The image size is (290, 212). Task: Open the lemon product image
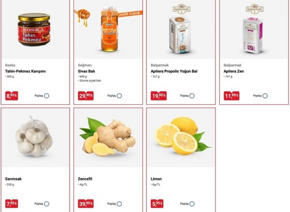[183, 136]
